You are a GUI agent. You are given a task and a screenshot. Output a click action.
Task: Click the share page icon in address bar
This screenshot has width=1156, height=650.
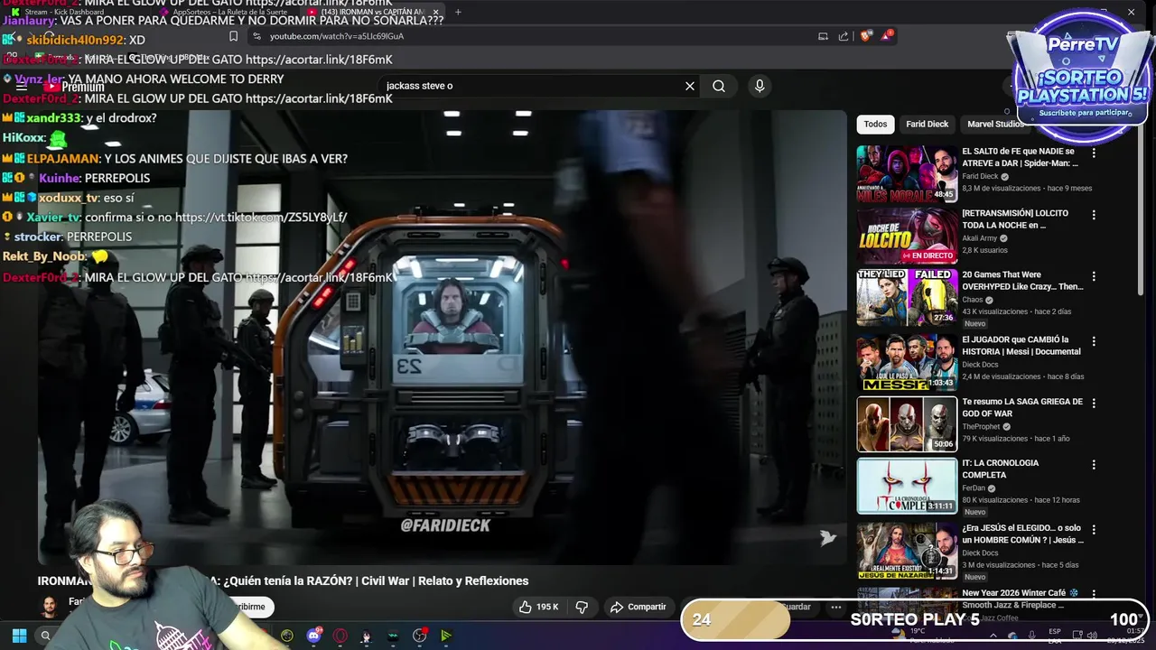click(x=844, y=36)
